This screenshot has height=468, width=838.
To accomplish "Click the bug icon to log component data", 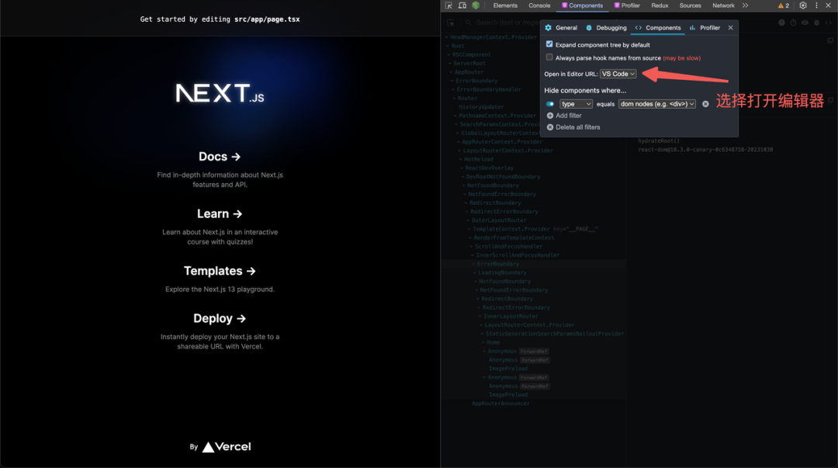I will tap(816, 23).
